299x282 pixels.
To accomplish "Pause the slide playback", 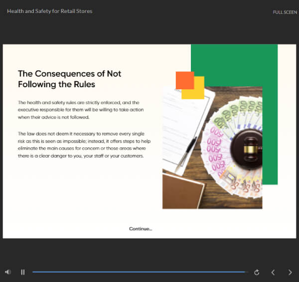I will click(x=23, y=272).
